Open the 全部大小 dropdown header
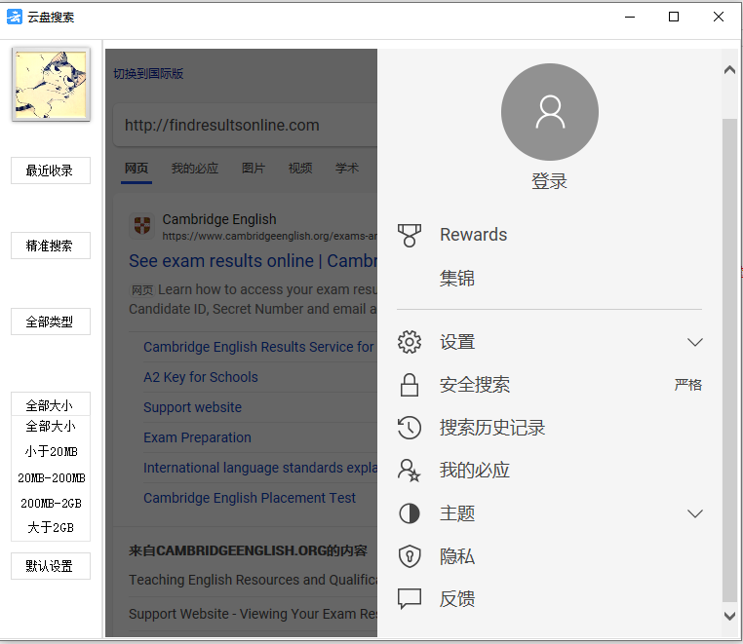The height and width of the screenshot is (644, 743). (x=51, y=405)
